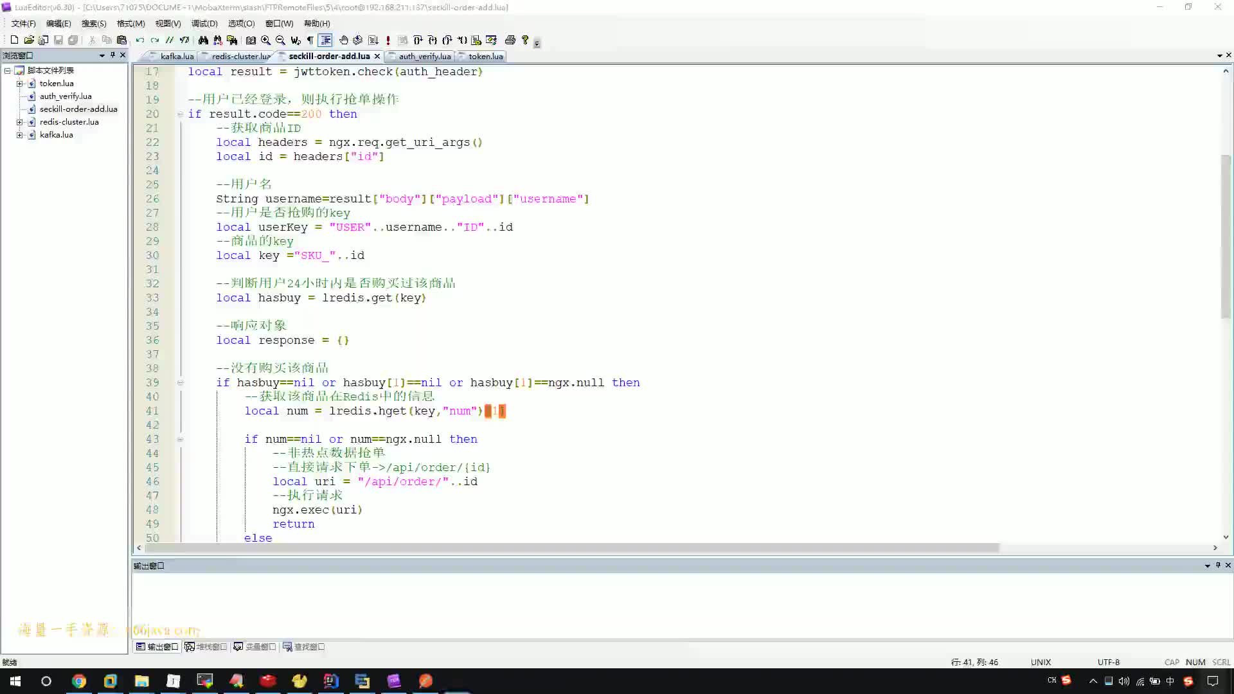
Task: Open the 搜索(S) menu
Action: click(x=94, y=23)
